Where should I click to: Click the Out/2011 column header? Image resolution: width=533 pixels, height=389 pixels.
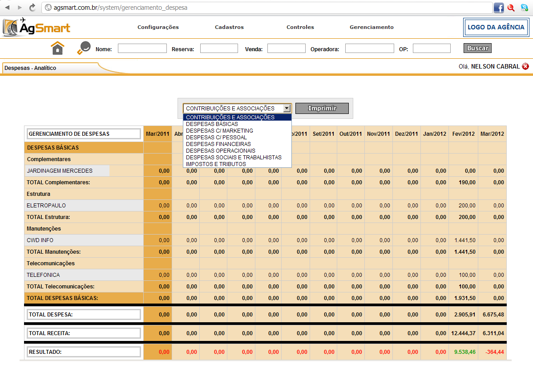pyautogui.click(x=351, y=134)
